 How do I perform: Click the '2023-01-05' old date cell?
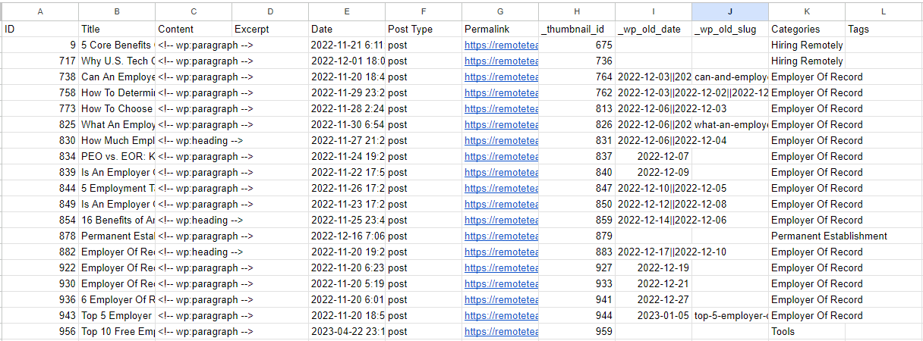pyautogui.click(x=653, y=316)
